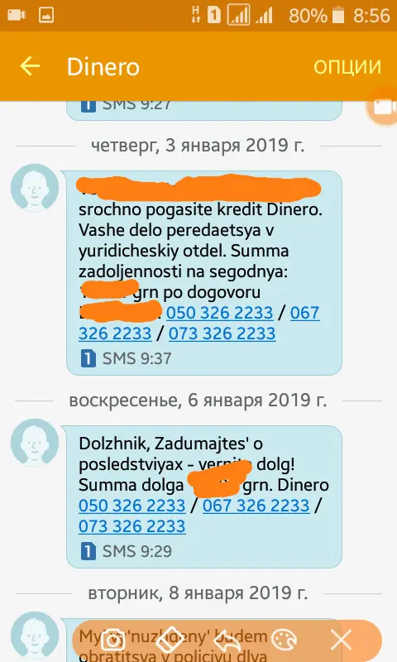Tap the undo arrow in bottom toolbar
The width and height of the screenshot is (397, 662).
[227, 641]
